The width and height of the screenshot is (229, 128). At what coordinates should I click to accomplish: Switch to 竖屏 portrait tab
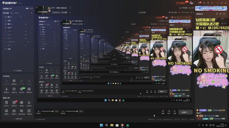pyautogui.click(x=31, y=9)
